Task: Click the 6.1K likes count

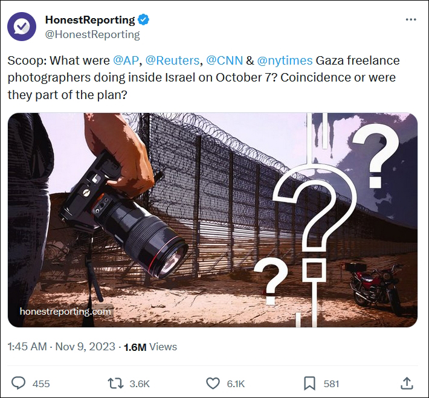Action: point(236,384)
